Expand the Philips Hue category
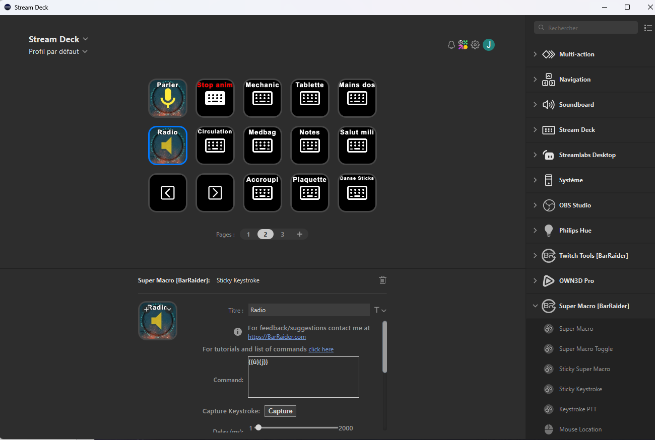The width and height of the screenshot is (655, 440). click(x=590, y=231)
